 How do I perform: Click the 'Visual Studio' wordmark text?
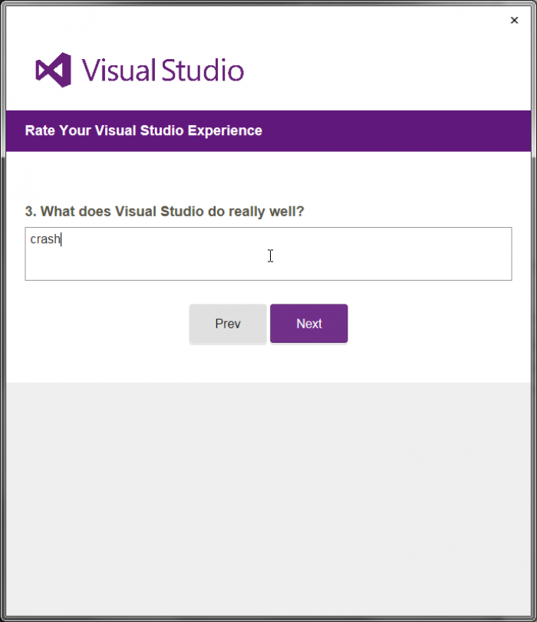pos(163,71)
